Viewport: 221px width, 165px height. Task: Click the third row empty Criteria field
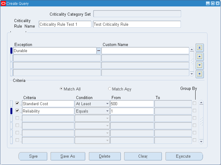pyautogui.click(x=48, y=118)
